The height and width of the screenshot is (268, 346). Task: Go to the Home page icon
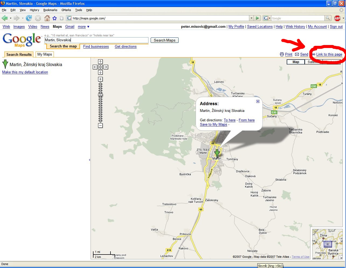[47, 18]
